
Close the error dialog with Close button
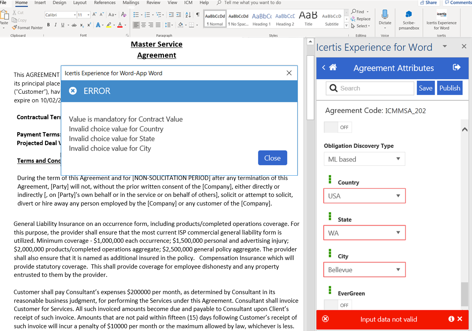point(272,158)
